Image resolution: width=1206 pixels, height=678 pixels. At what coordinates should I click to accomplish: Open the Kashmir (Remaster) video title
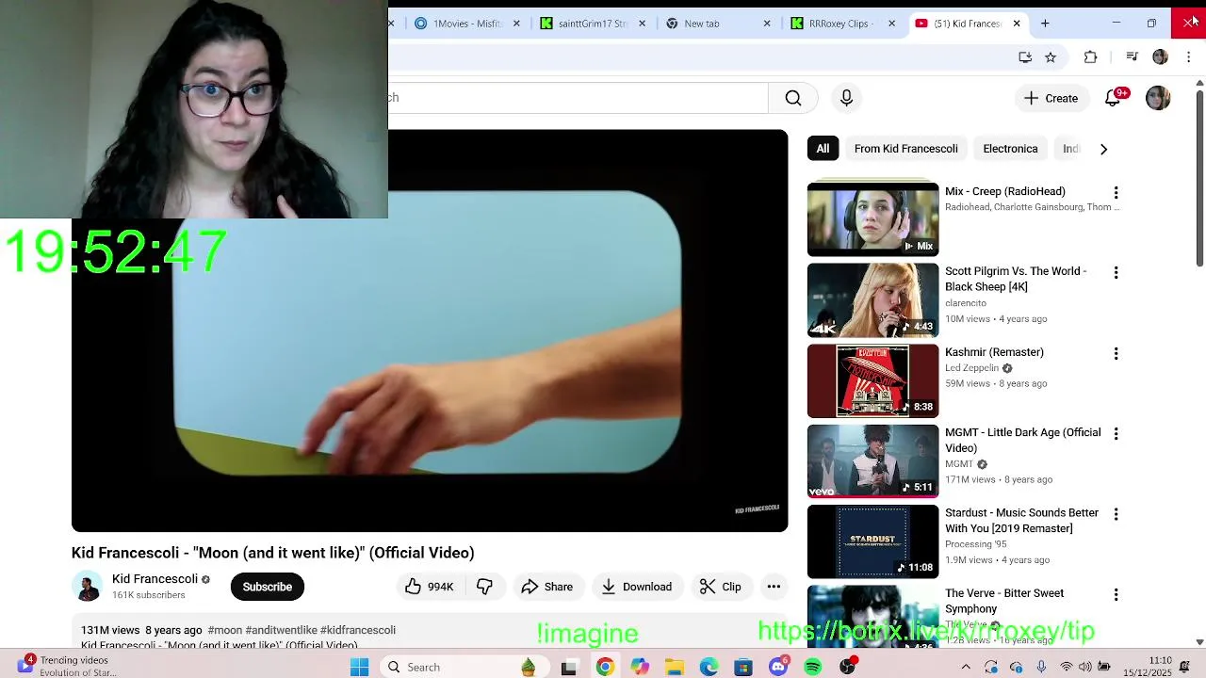994,352
